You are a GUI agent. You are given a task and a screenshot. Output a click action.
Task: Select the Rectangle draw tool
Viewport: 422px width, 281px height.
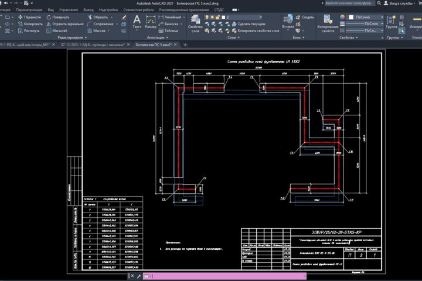(x=8, y=17)
